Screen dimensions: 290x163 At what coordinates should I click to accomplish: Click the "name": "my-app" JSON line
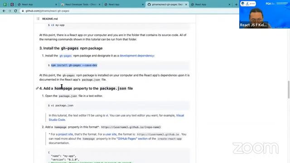pyautogui.click(x=63, y=156)
